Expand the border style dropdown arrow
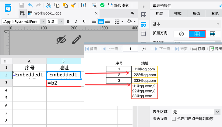This screenshot has height=127, width=222. [x=122, y=22]
